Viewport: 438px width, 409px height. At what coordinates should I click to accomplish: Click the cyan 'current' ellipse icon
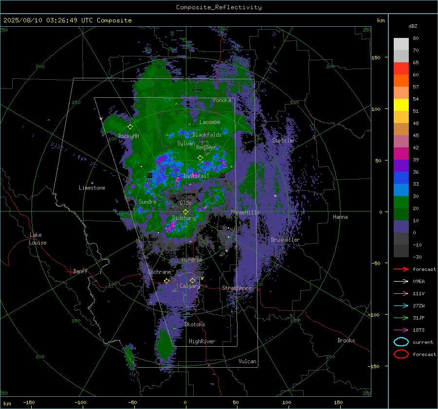[401, 342]
